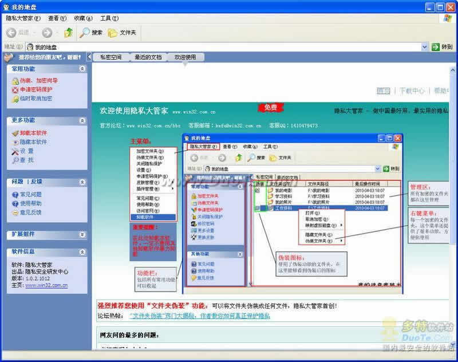
Task: Open the www.win32.com.cn homepage link in 软件信息
Action: pos(46,285)
